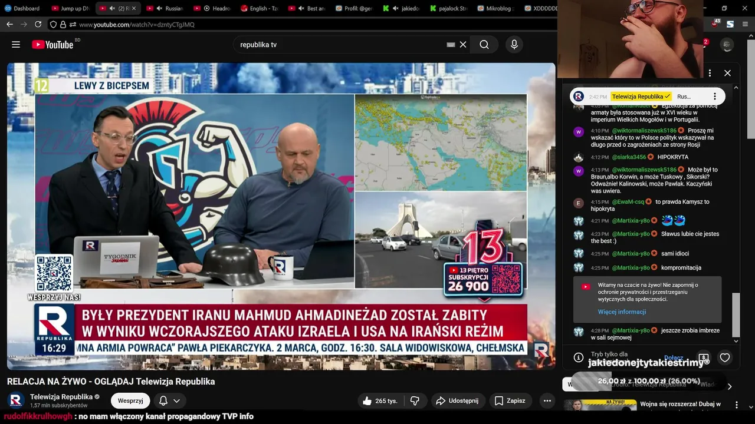Screen dimensions: 755x424
Task: View site security padlock information
Action: 63,25
